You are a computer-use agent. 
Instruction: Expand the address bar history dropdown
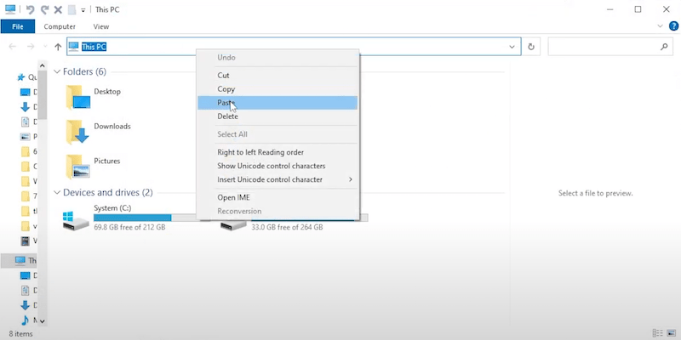click(x=512, y=47)
